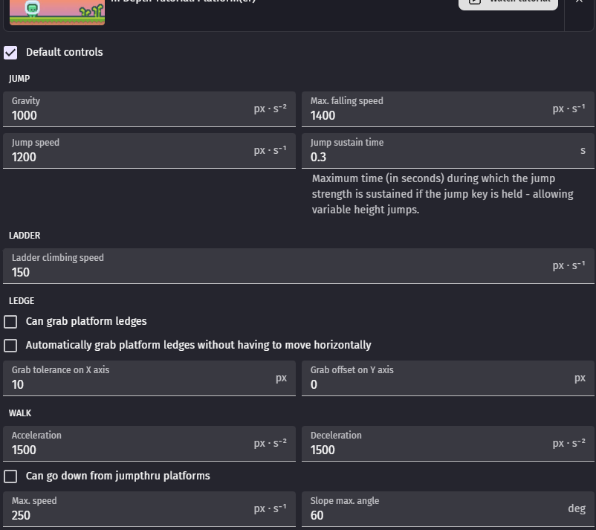Click the walk Deceleration field
This screenshot has width=596, height=530.
pyautogui.click(x=424, y=450)
